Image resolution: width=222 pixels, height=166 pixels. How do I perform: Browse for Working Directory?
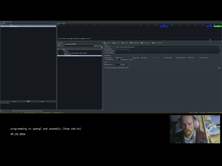[x=220, y=49]
